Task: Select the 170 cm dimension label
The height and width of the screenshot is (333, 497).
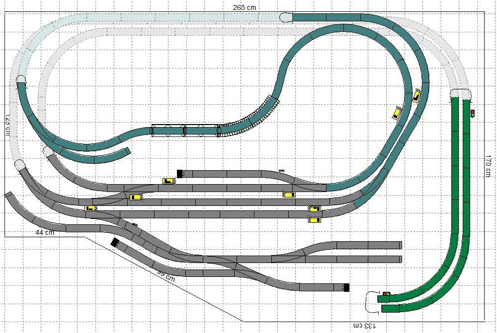Action: point(489,166)
